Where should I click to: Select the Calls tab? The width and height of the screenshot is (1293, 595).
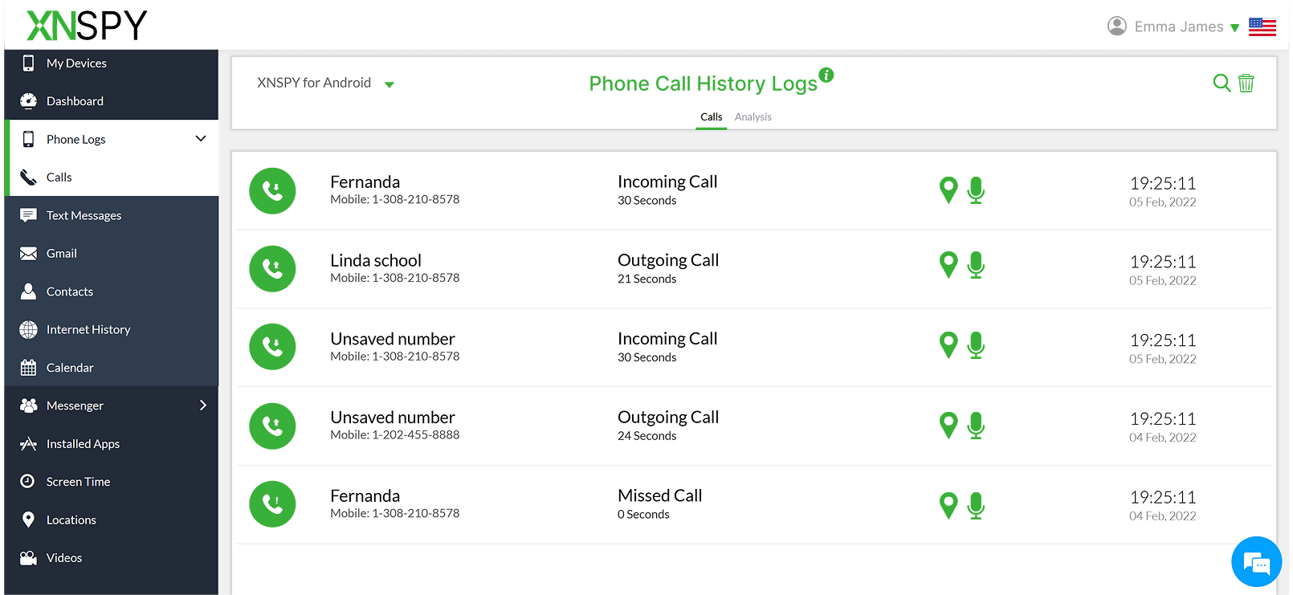pyautogui.click(x=711, y=117)
